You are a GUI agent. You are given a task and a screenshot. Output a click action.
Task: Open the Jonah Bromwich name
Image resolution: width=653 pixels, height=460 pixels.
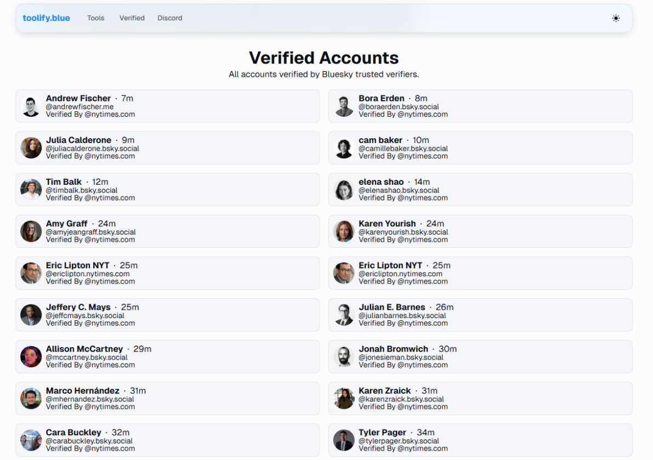point(393,349)
